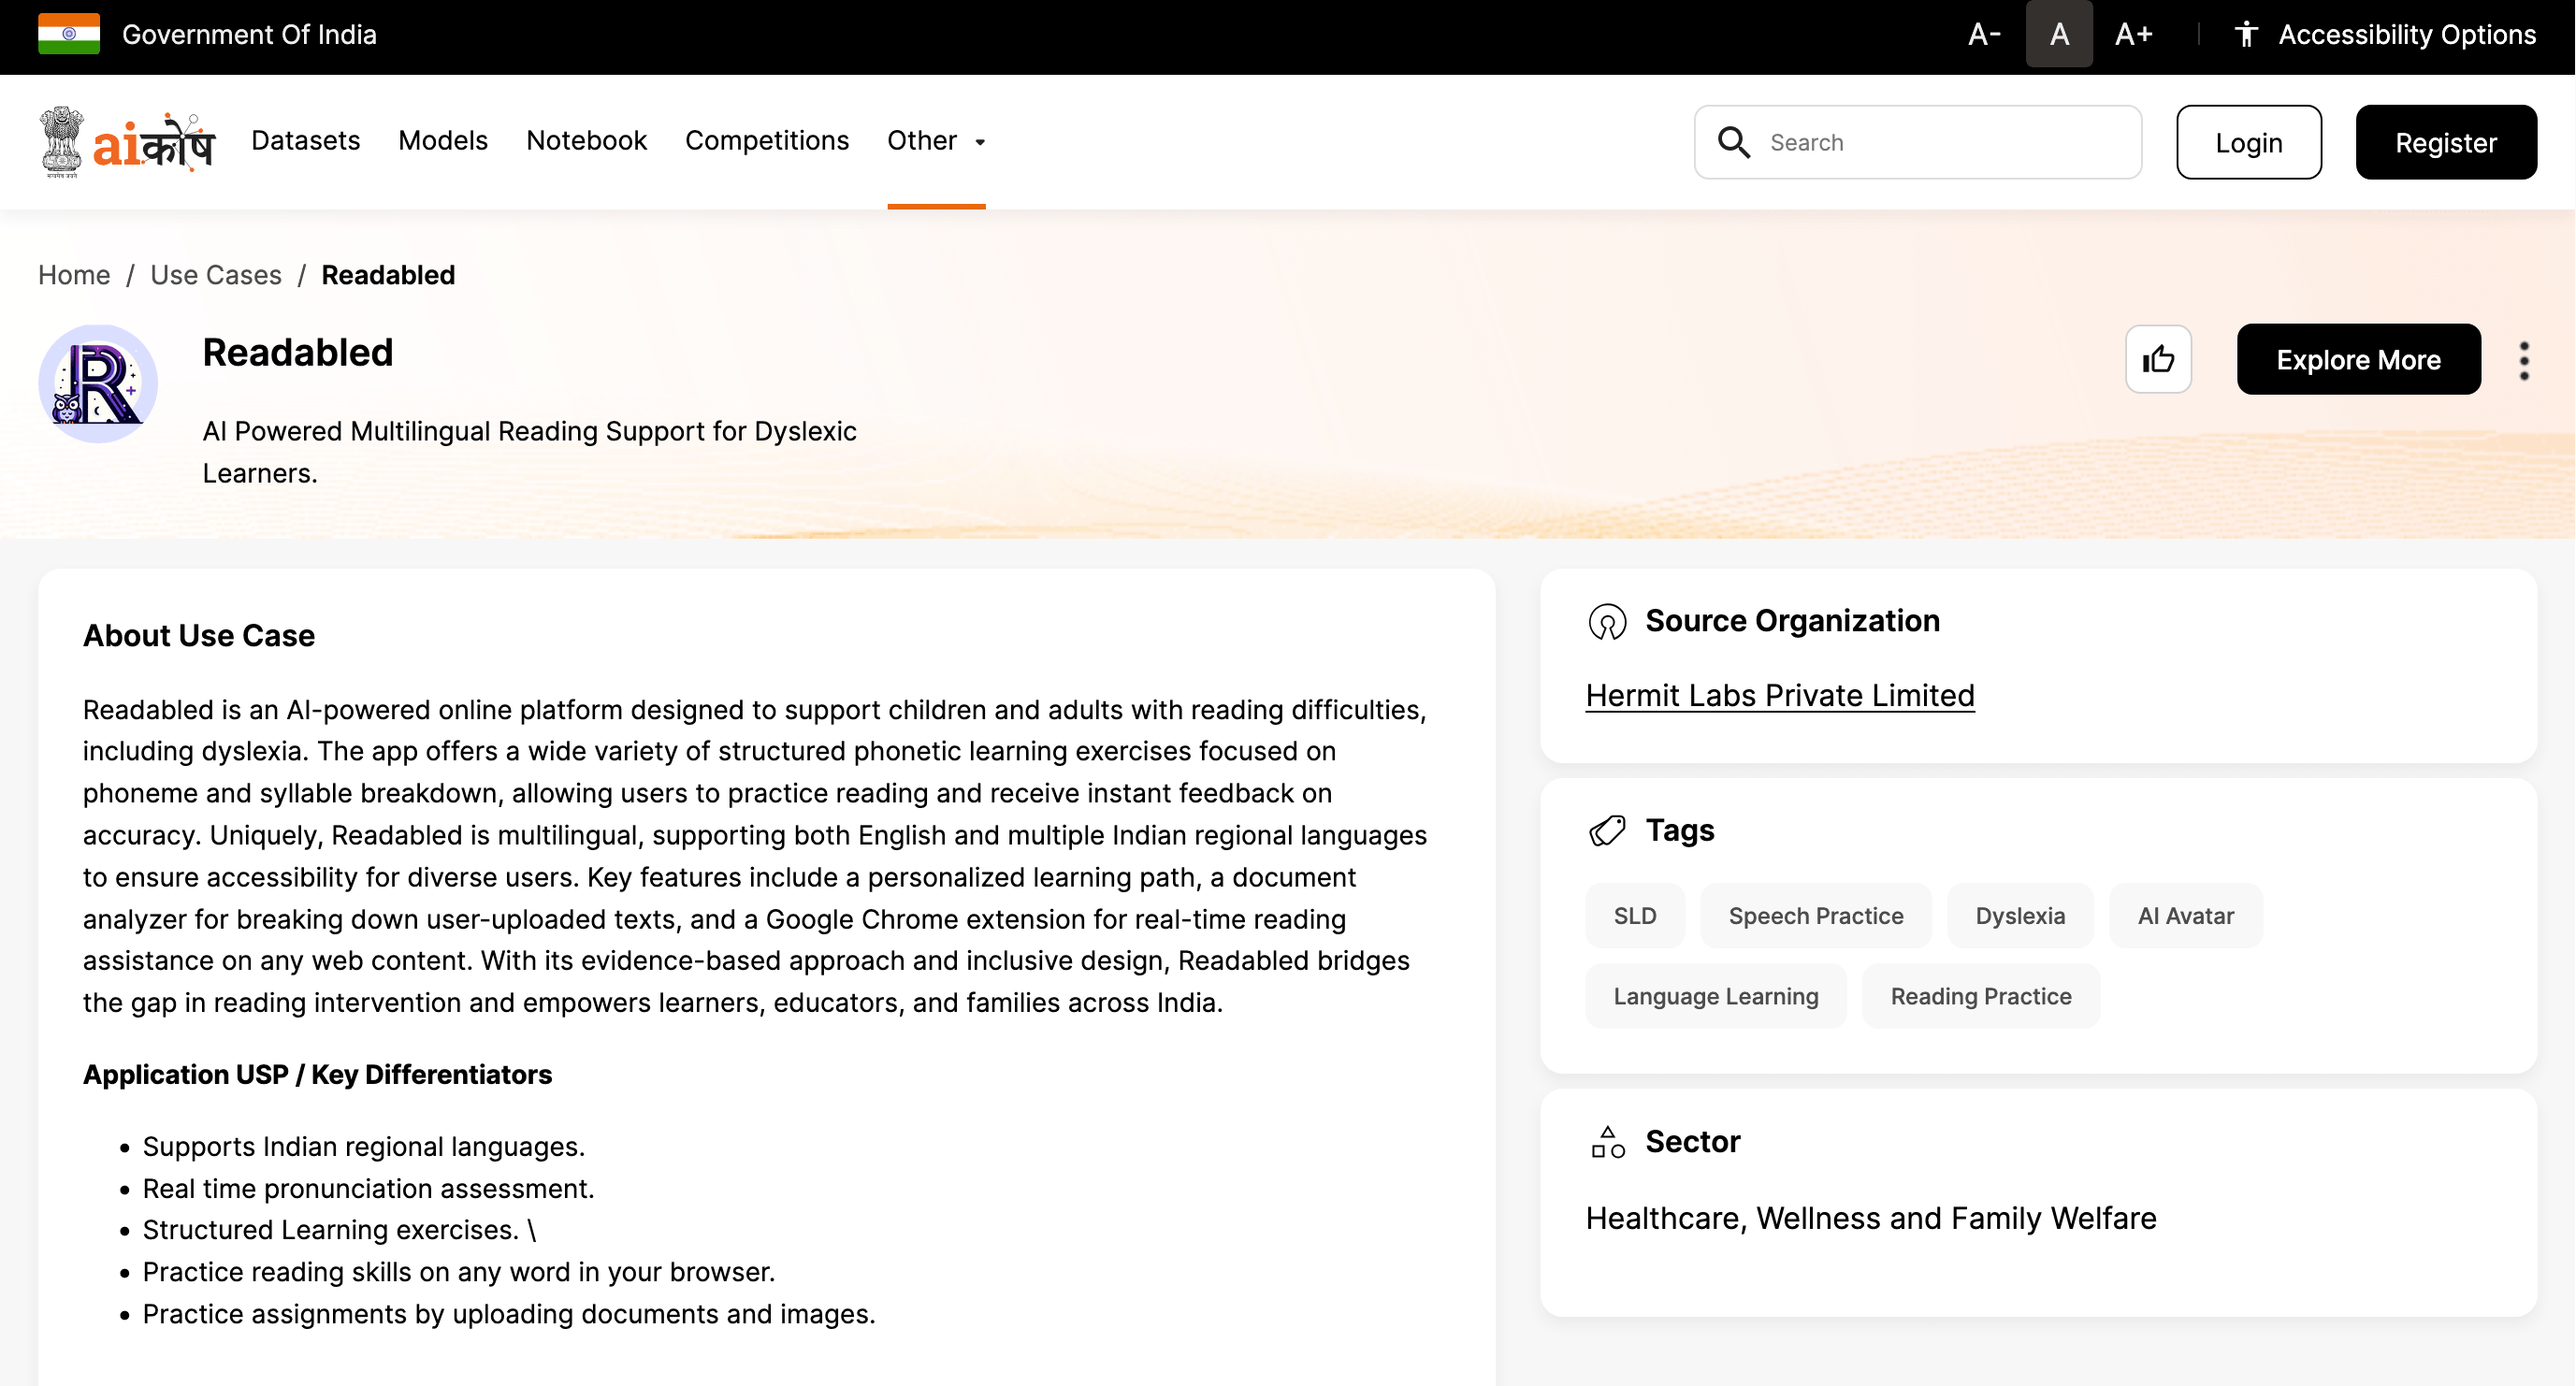The height and width of the screenshot is (1386, 2576).
Task: Click 'Real time pronunciation assessment.' bullet
Action: click(368, 1189)
